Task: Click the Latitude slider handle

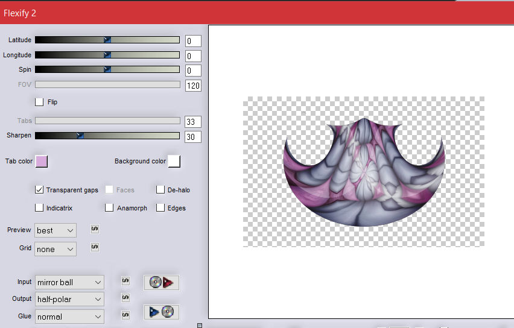Action: pyautogui.click(x=107, y=40)
